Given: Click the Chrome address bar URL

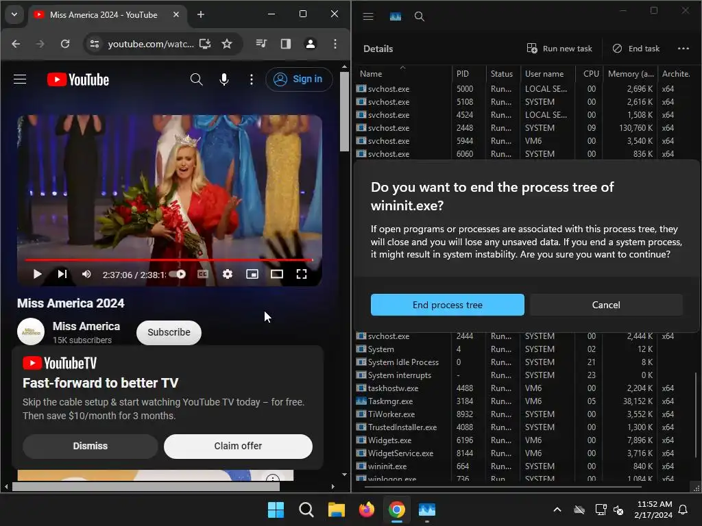Looking at the screenshot, I should tap(151, 44).
